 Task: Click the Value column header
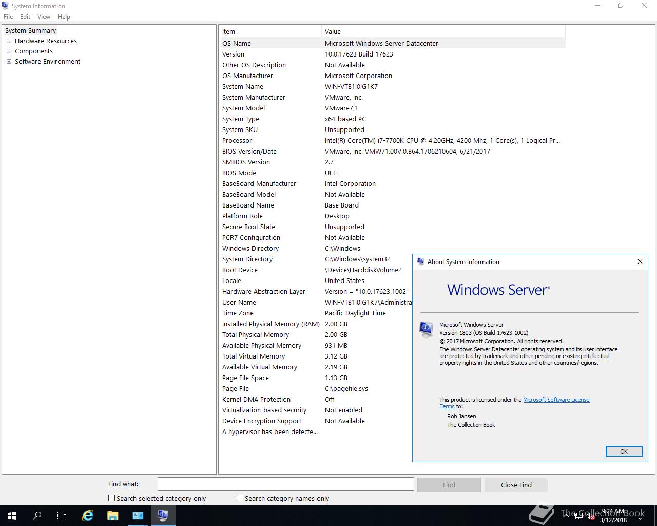coord(443,31)
